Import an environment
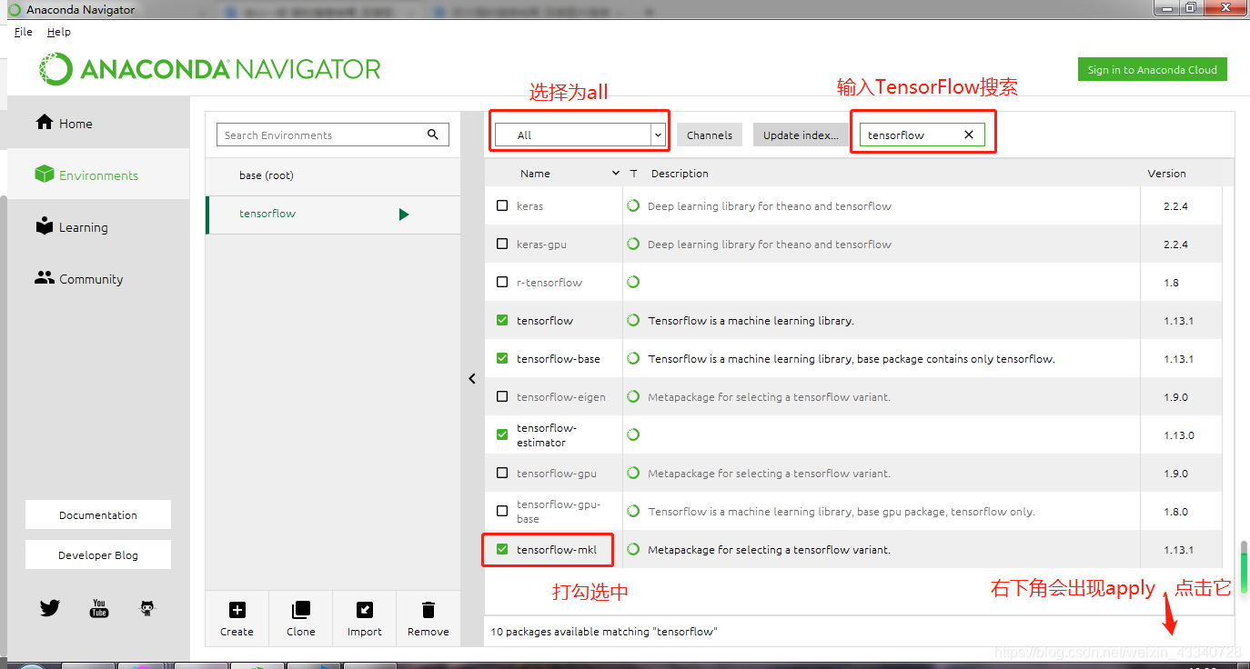The height and width of the screenshot is (669, 1250). (365, 619)
